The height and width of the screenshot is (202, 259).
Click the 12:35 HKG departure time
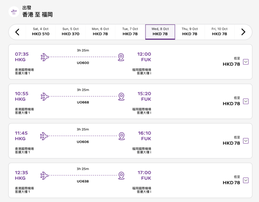coord(22,175)
